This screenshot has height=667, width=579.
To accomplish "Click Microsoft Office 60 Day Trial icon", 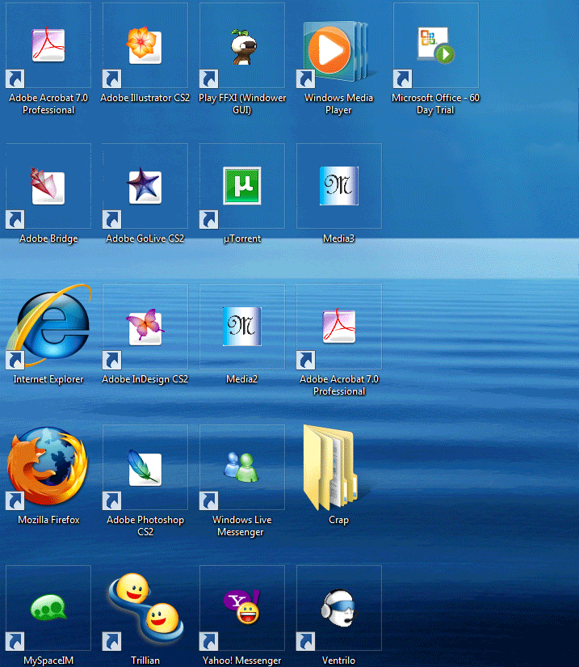I will pos(436,45).
